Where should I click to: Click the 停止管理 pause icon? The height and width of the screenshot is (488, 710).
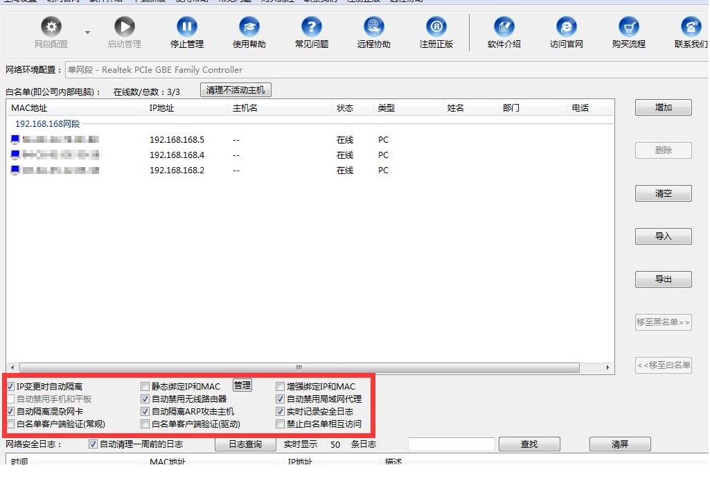click(x=186, y=27)
